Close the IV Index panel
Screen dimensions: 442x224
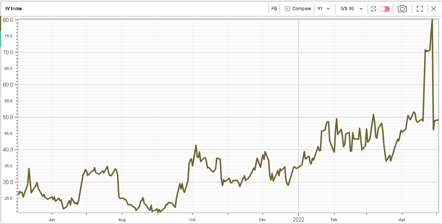coord(434,9)
